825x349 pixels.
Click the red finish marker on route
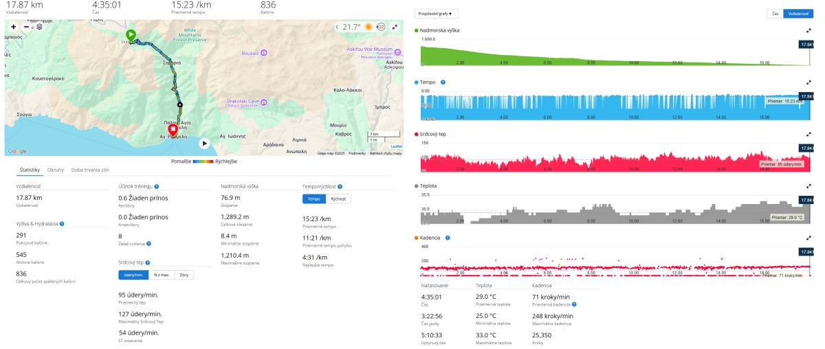[172, 131]
